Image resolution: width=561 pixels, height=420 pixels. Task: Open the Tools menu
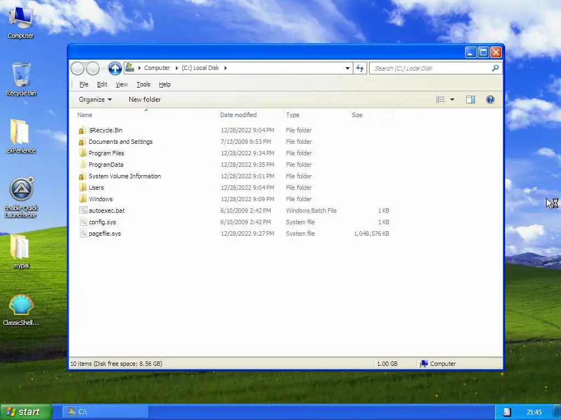tap(143, 84)
